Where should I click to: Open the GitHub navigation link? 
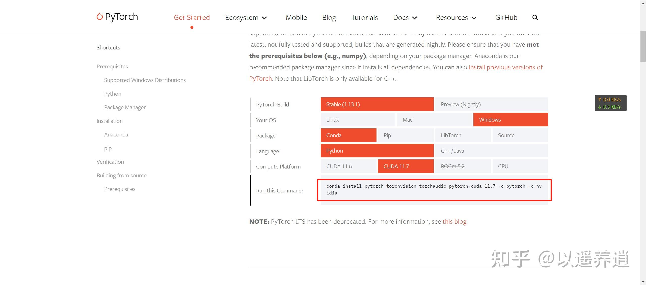[x=506, y=18]
